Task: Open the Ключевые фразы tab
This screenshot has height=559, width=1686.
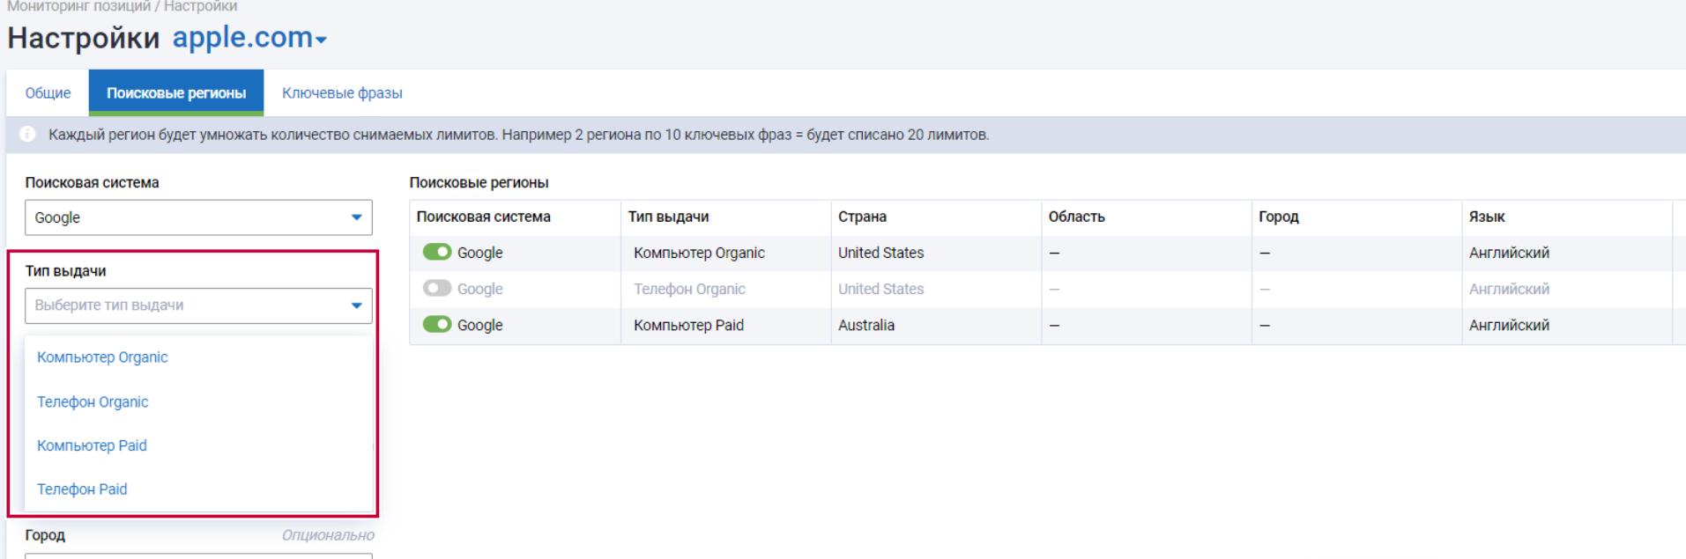Action: coord(342,93)
